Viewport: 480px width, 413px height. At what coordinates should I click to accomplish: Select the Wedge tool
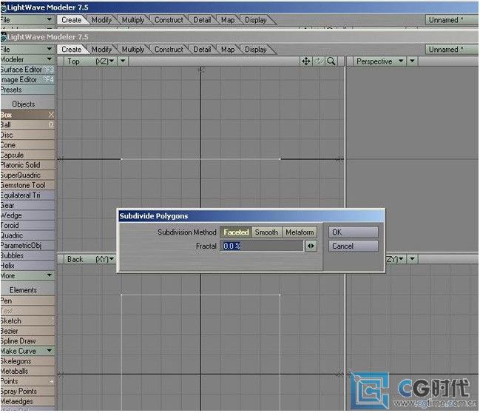click(x=27, y=215)
